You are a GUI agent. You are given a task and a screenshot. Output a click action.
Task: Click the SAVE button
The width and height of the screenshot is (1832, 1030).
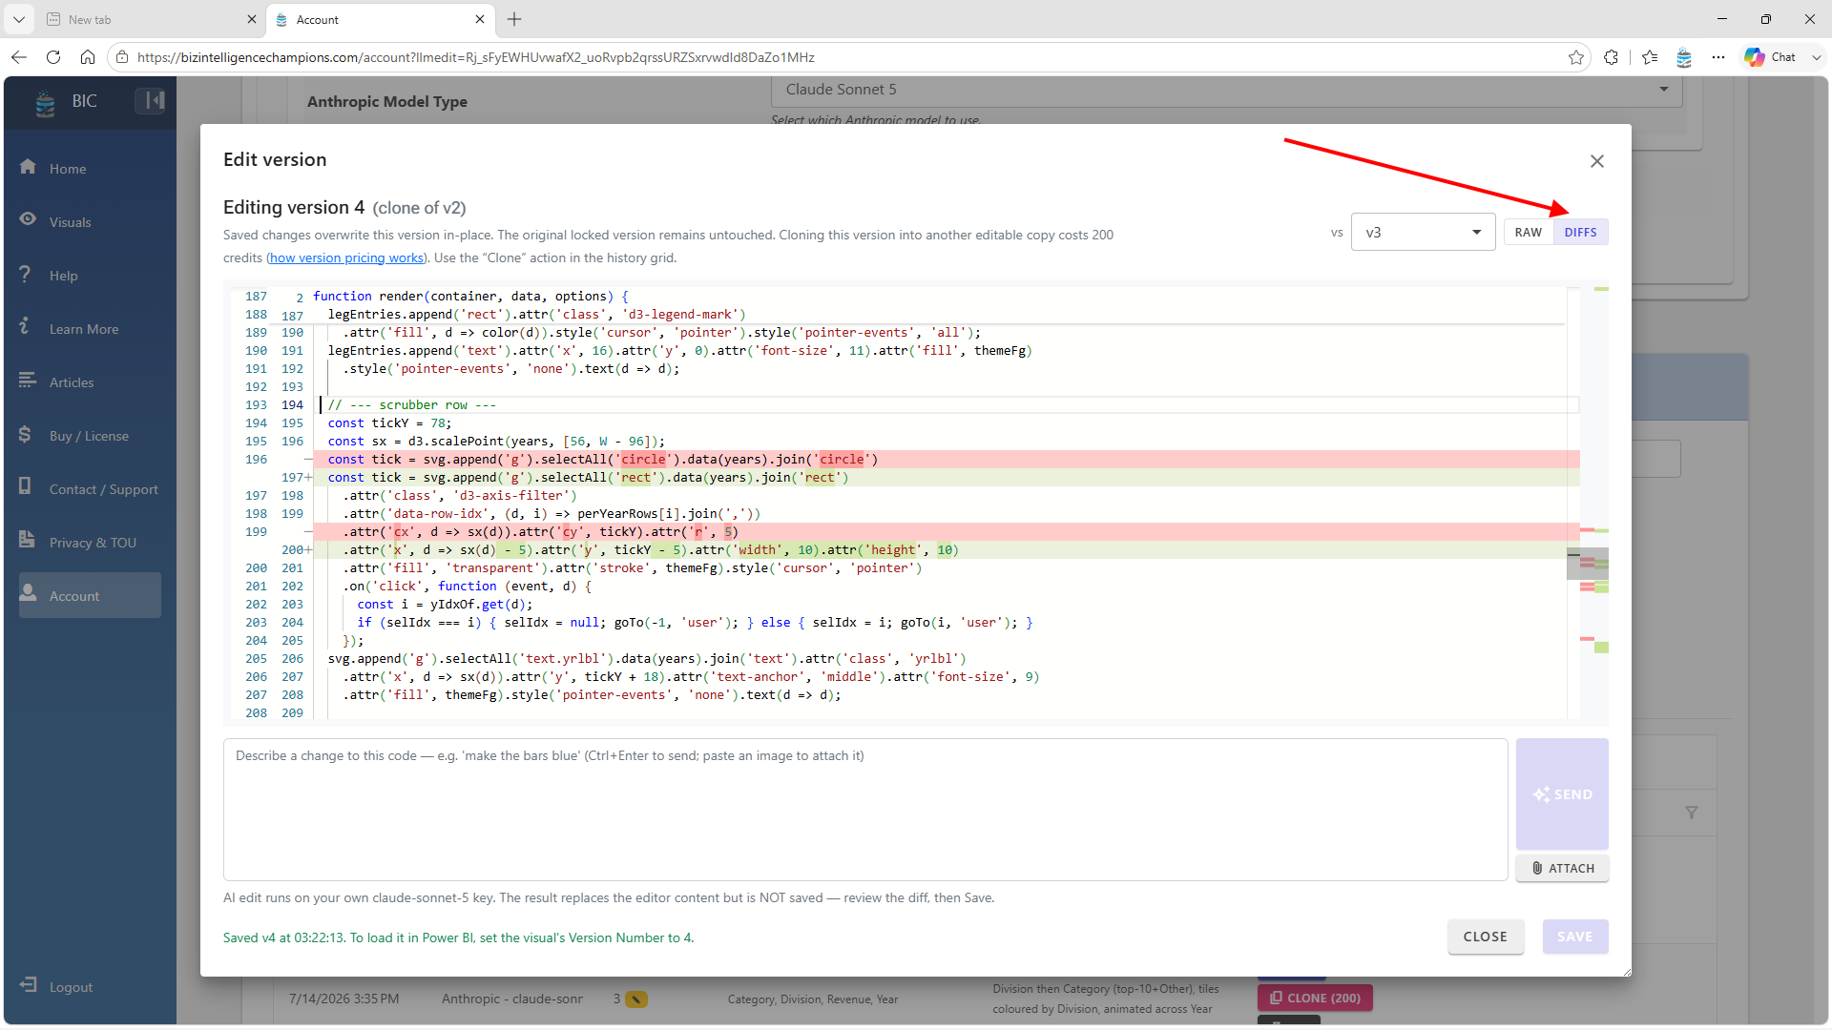1574,937
